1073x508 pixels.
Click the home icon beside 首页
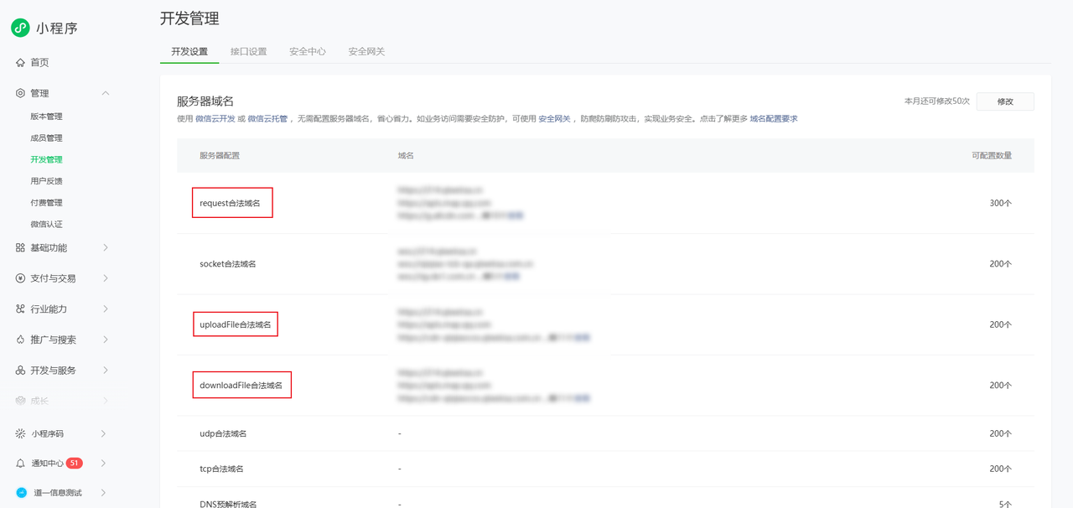click(x=20, y=63)
